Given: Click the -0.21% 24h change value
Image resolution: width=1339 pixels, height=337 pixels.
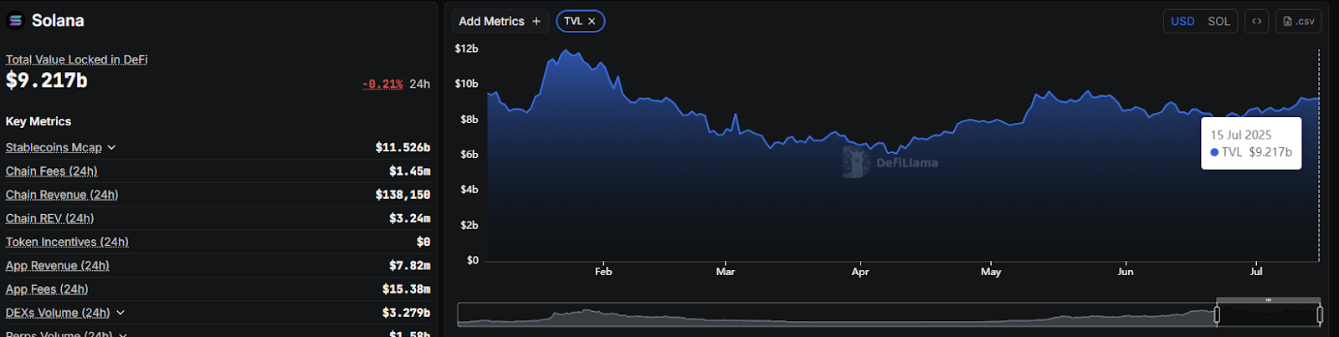Looking at the screenshot, I should 382,84.
